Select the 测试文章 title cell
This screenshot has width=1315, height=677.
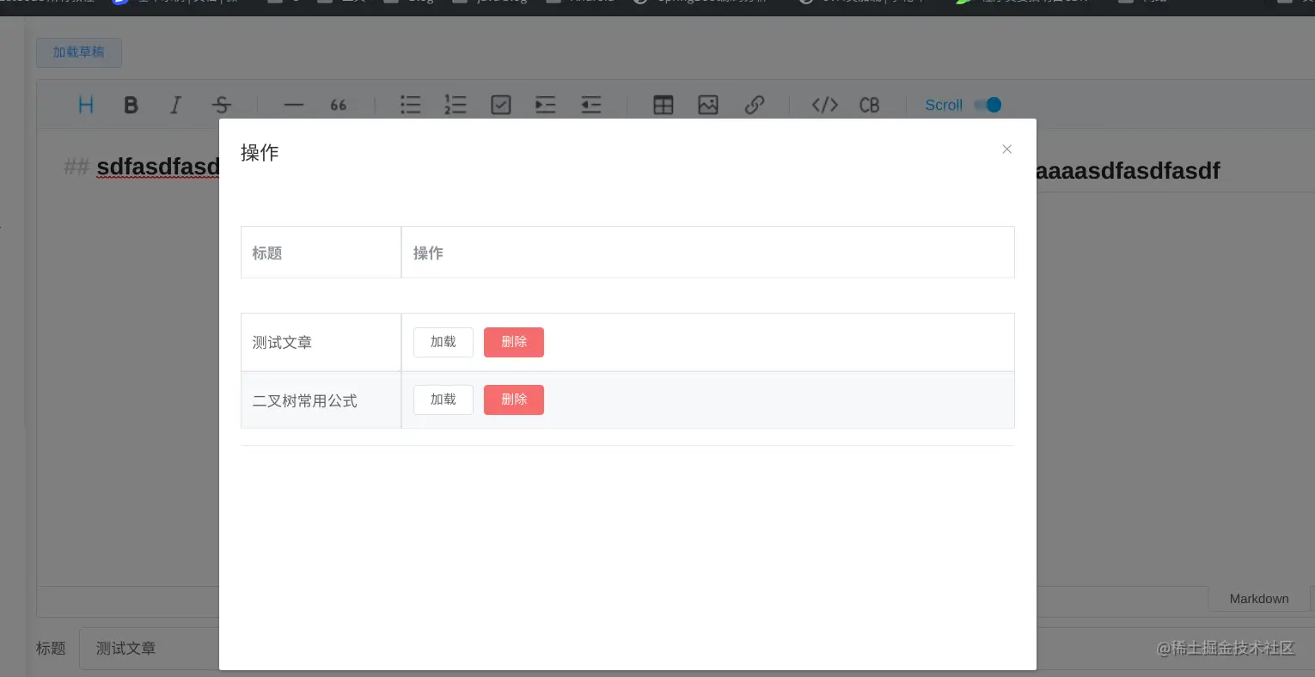point(321,342)
